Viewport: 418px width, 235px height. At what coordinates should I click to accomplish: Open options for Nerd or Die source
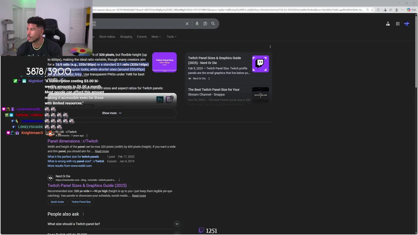pyautogui.click(x=209, y=78)
